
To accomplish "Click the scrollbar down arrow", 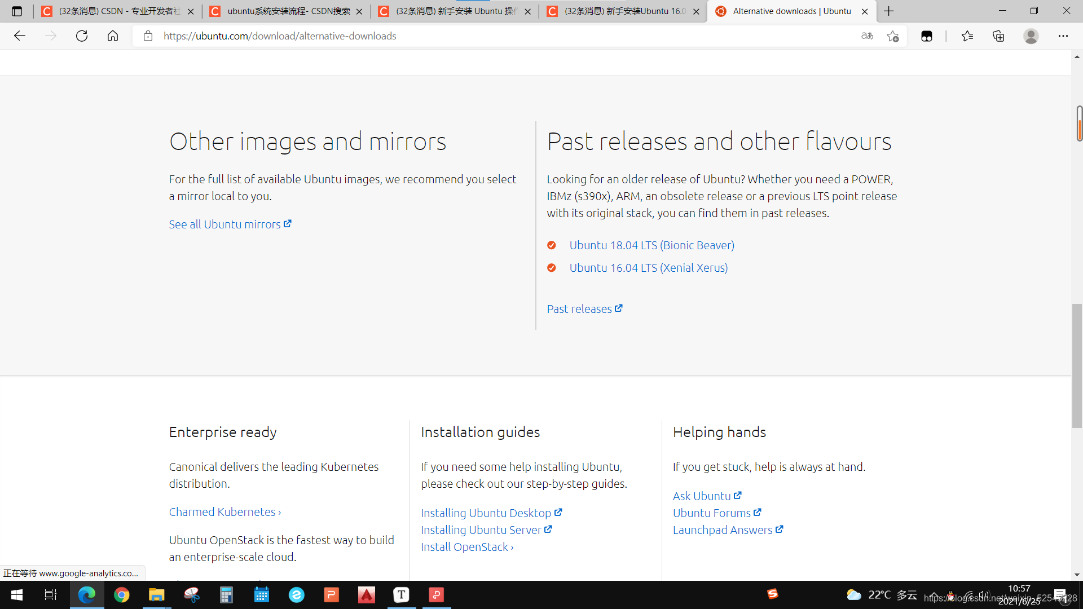I will pos(1077,575).
